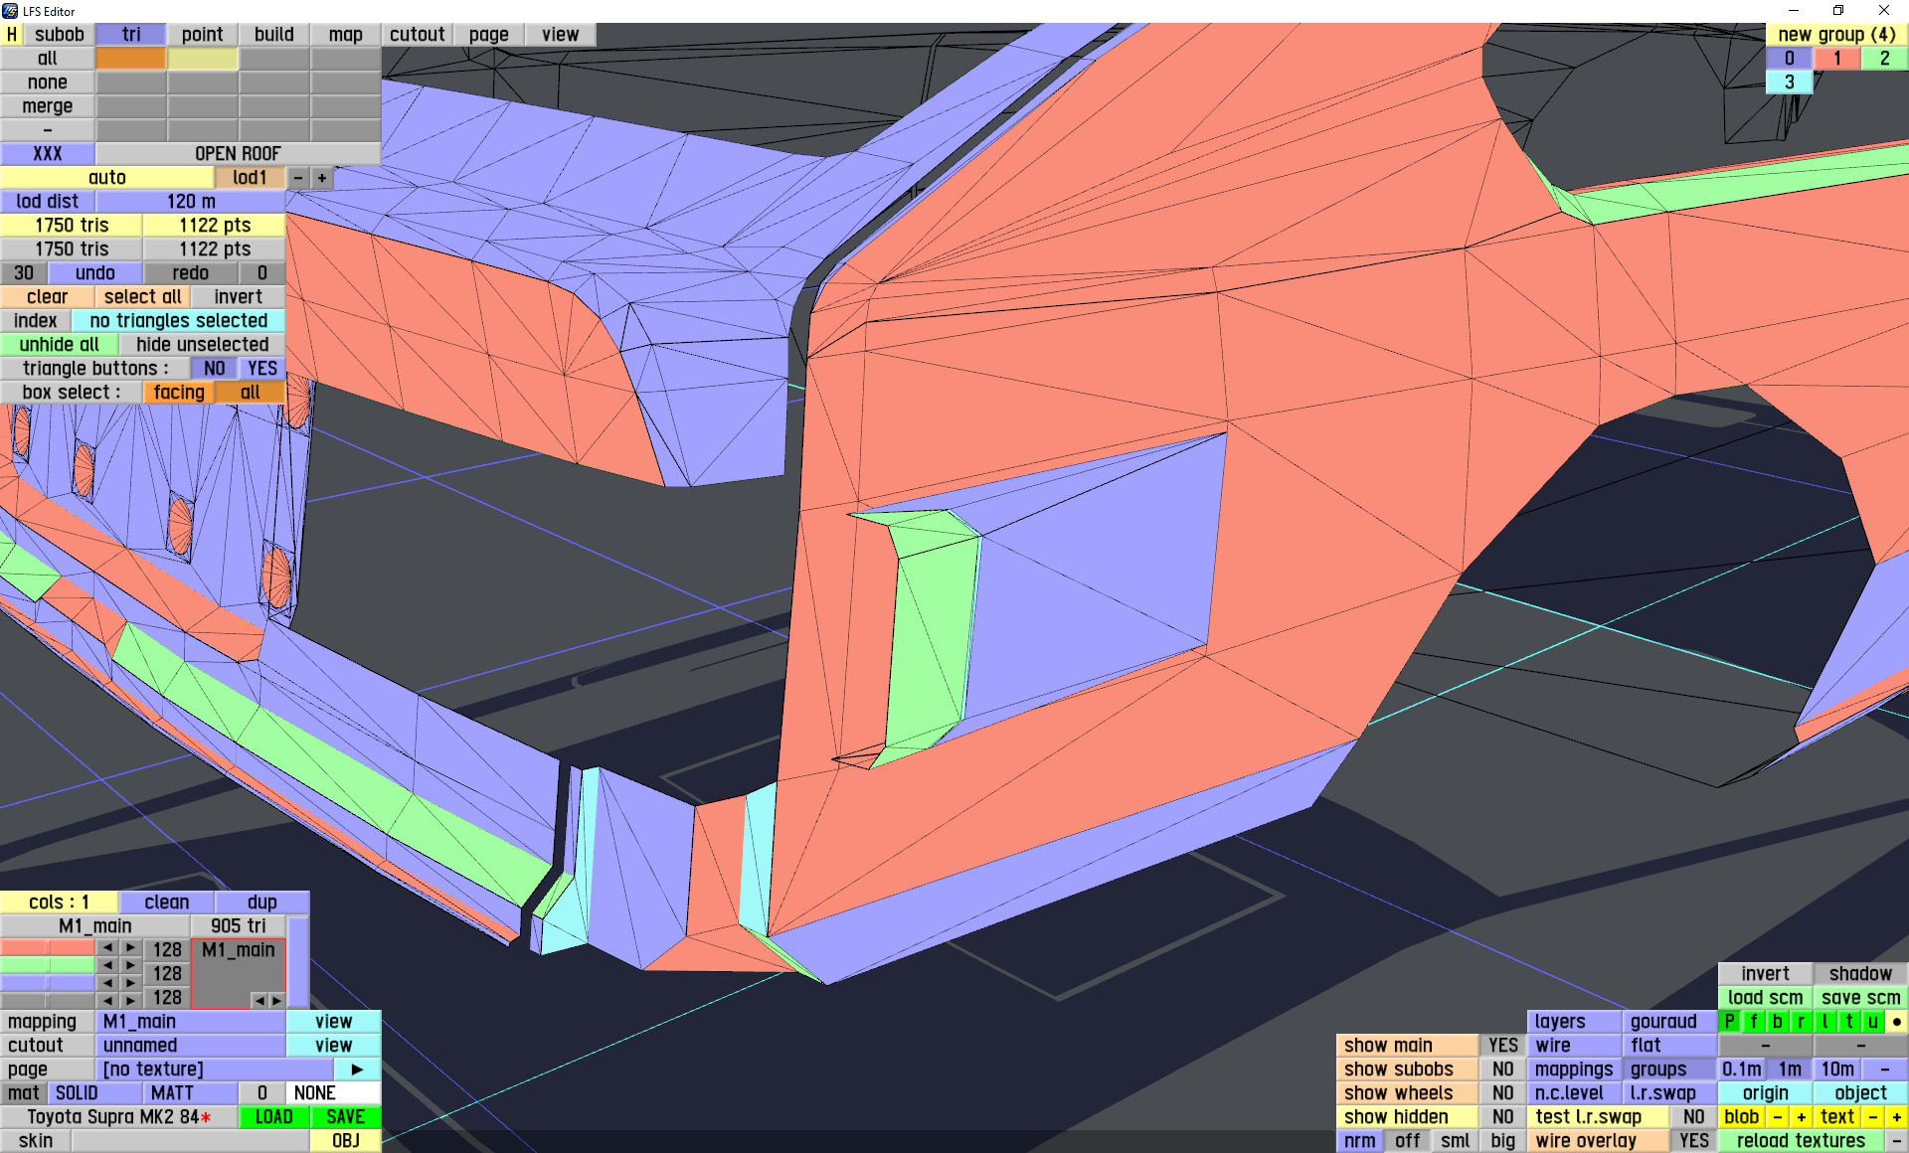This screenshot has width=1909, height=1153.
Task: Increase blob size with its plus button
Action: [x=1801, y=1116]
